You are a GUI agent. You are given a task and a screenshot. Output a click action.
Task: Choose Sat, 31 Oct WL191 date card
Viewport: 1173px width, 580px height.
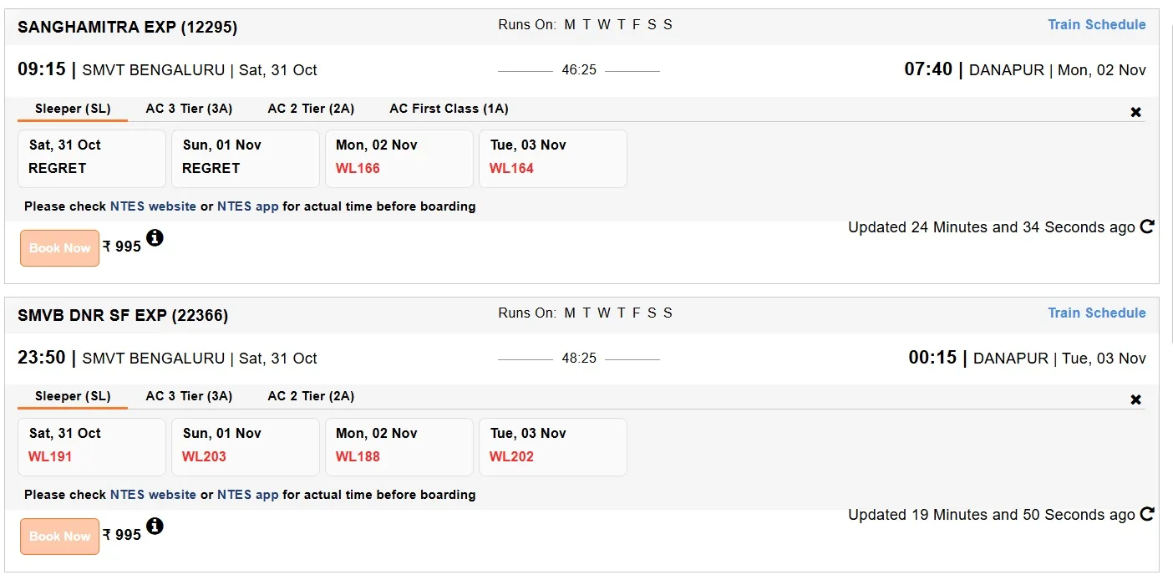click(x=92, y=447)
